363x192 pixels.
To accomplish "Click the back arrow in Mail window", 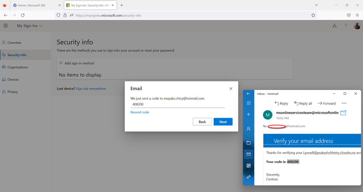I will pos(248,94).
